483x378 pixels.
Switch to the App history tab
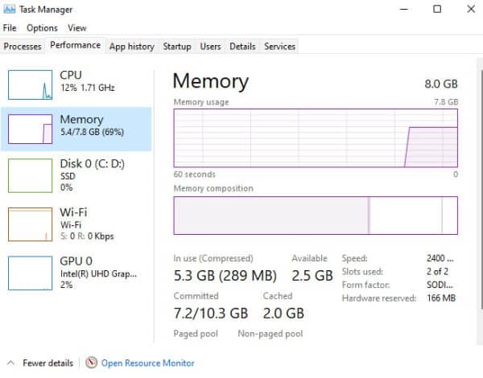[x=131, y=47]
